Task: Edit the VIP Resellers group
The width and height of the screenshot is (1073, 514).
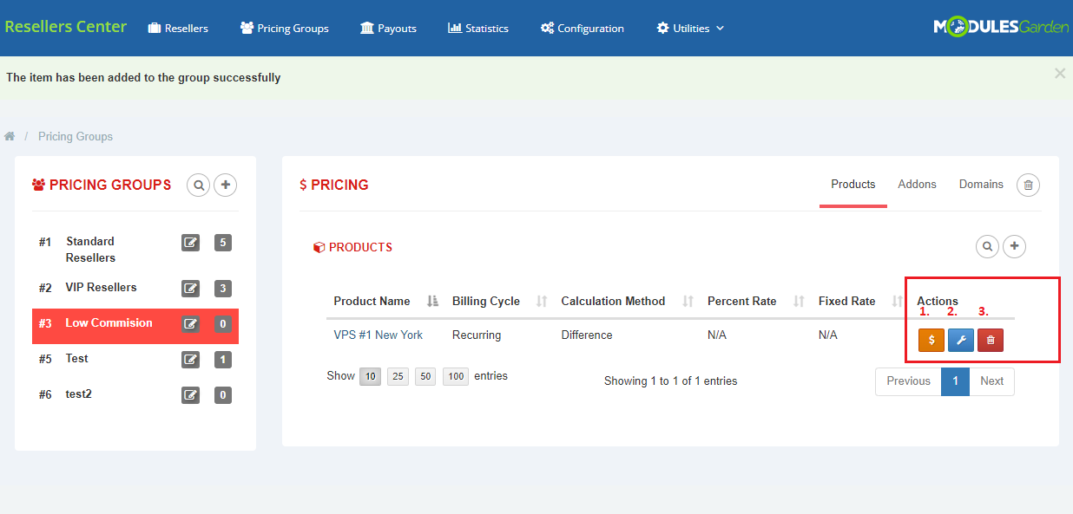Action: point(190,289)
